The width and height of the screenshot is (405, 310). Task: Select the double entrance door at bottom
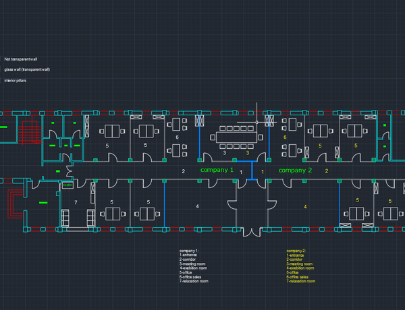[251, 232]
